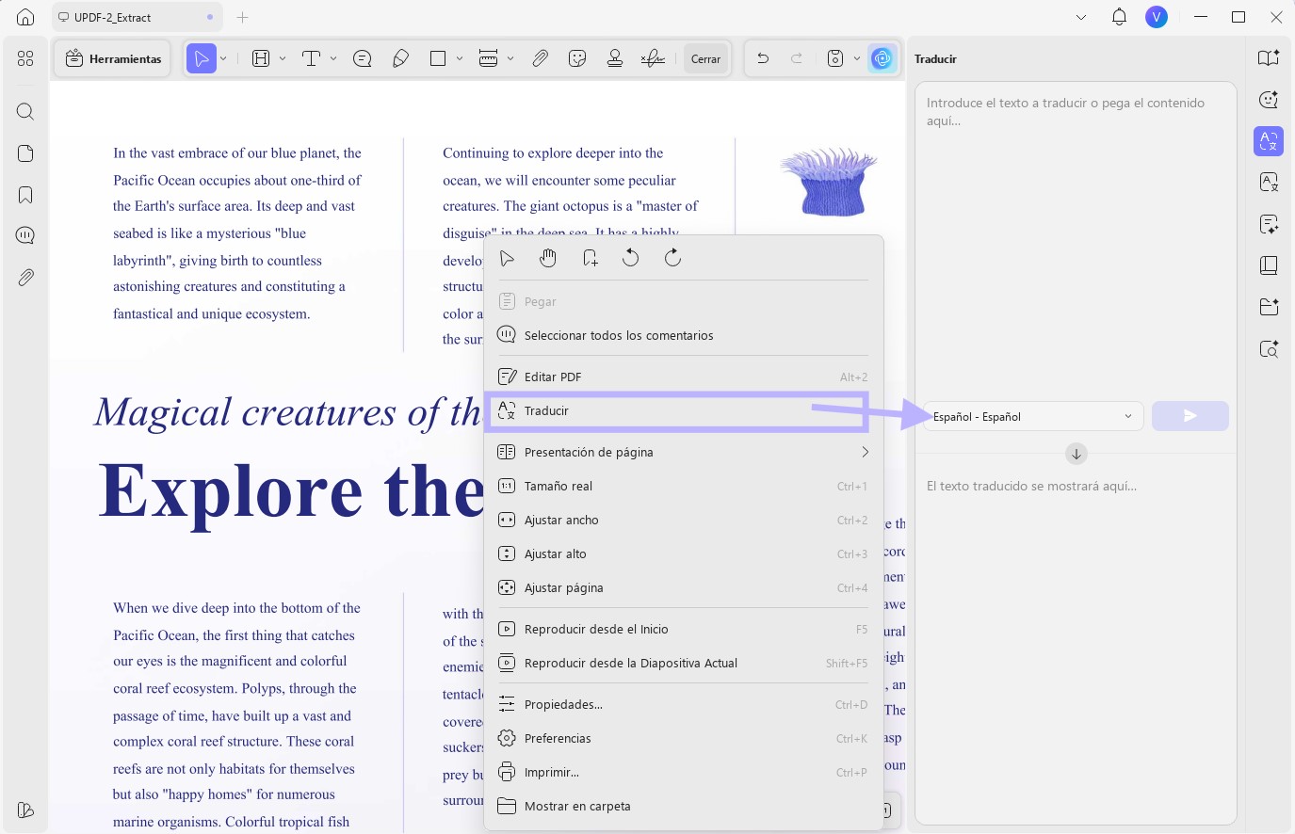This screenshot has width=1295, height=834.
Task: Rotate page clockwise in context menu
Action: 672,258
